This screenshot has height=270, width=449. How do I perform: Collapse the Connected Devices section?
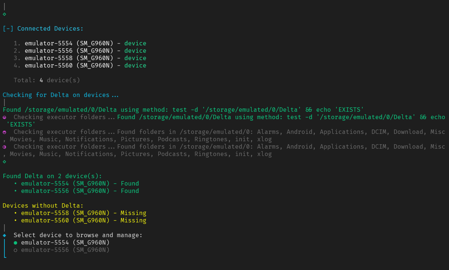click(x=6, y=28)
